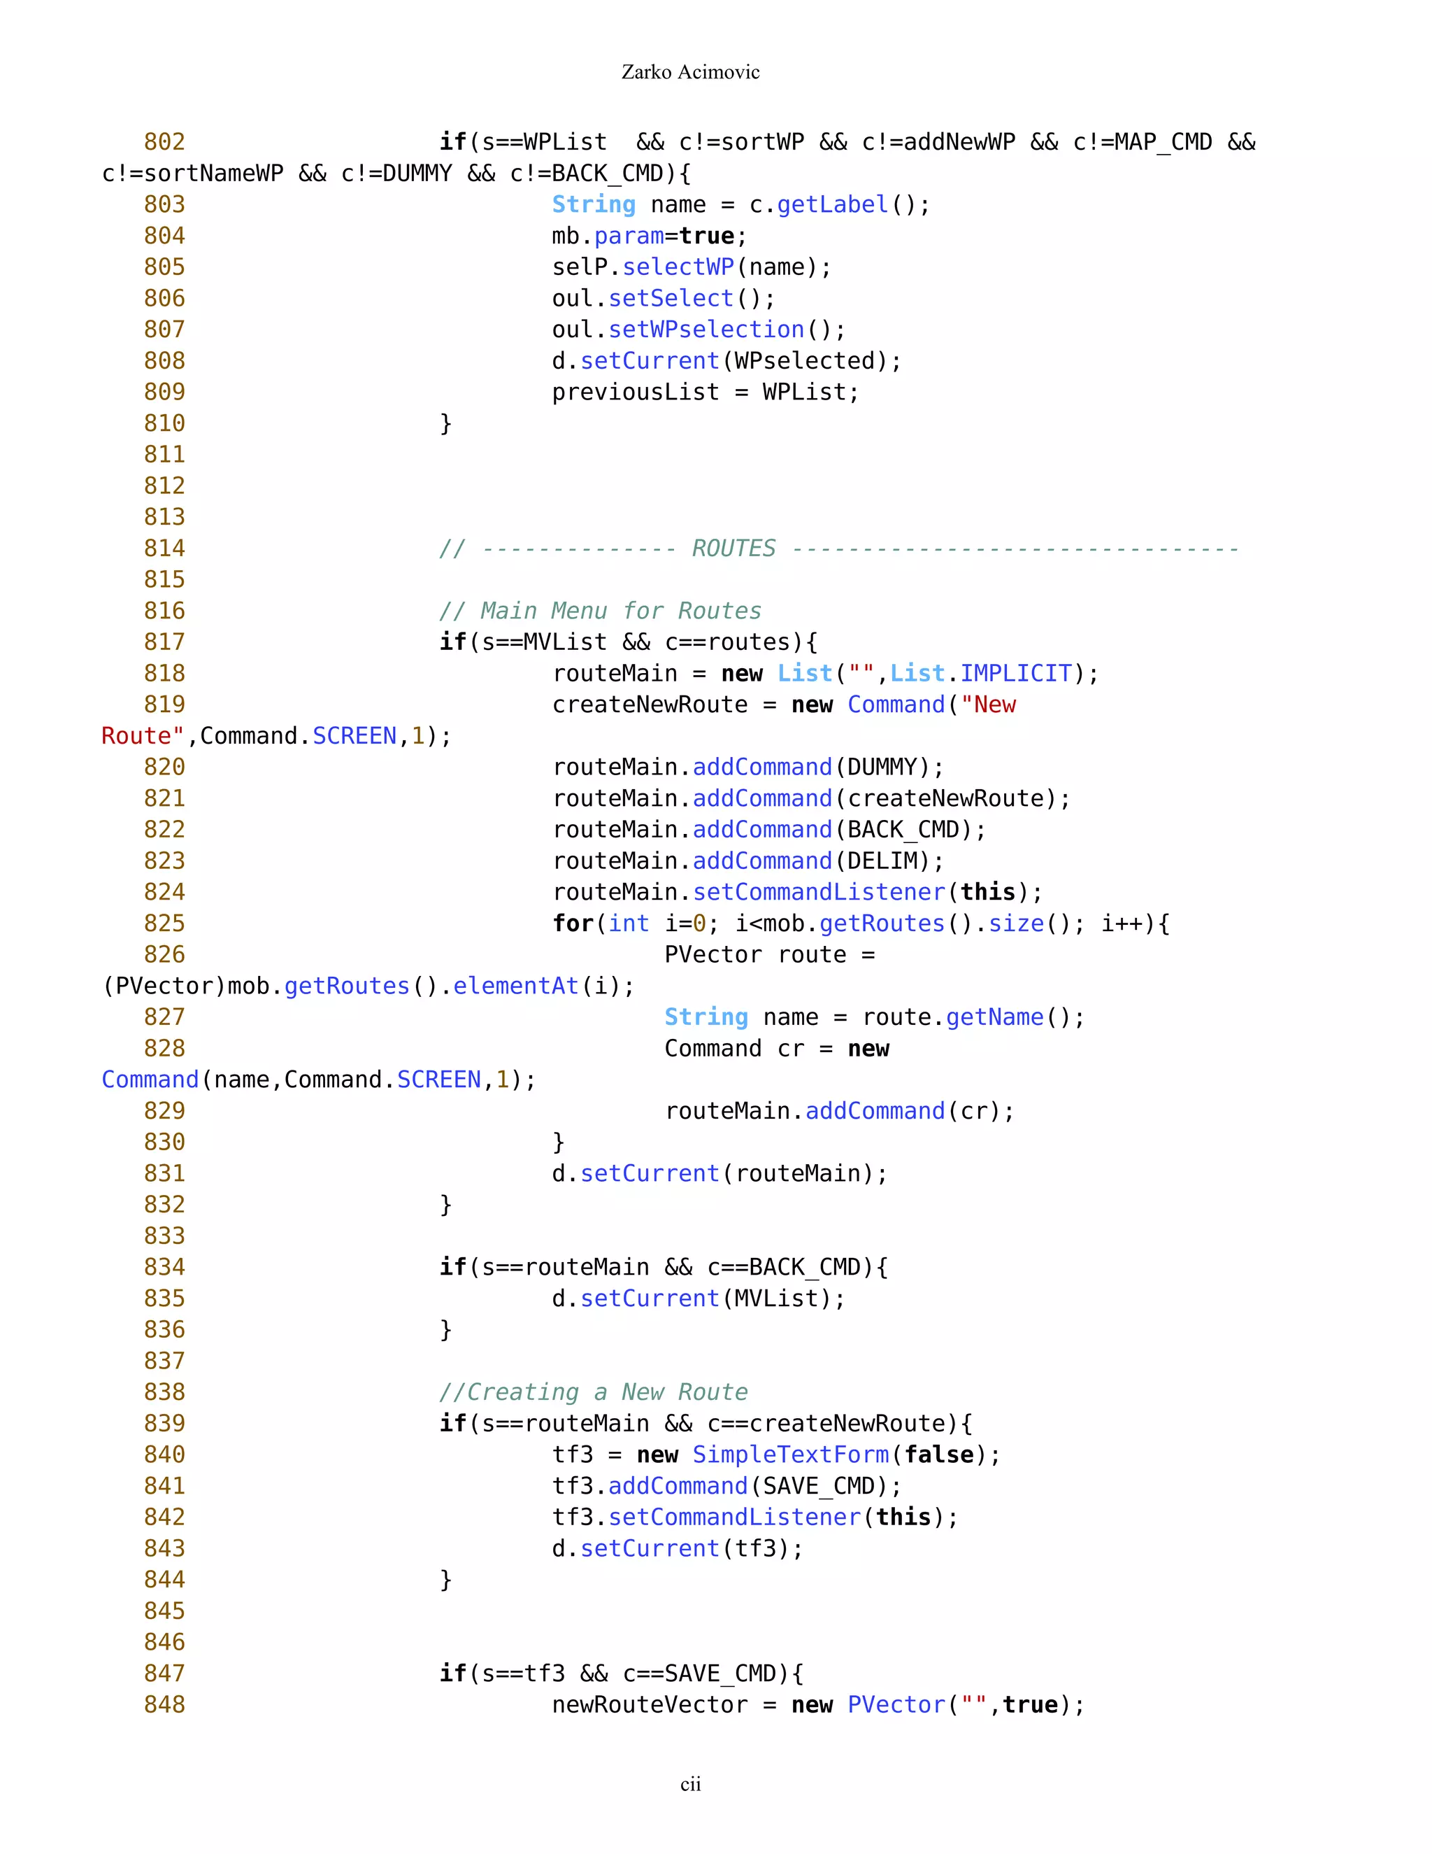The width and height of the screenshot is (1432, 1854).
Task: Click the "New Route" string literal start
Action: point(987,705)
